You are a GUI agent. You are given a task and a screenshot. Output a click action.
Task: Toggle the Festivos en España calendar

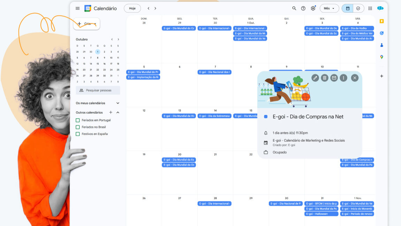point(78,134)
